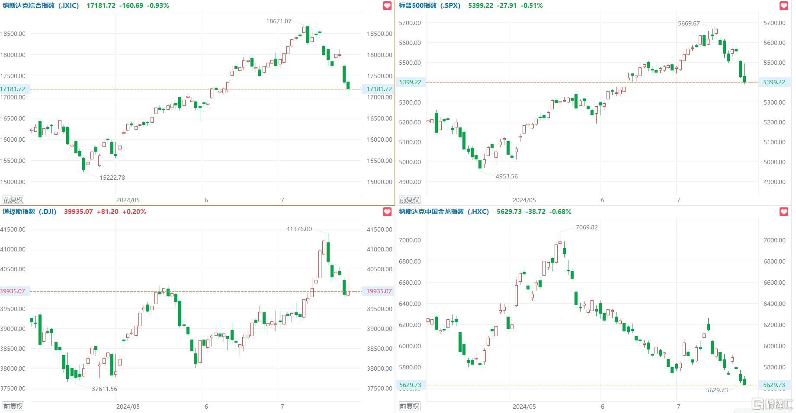Toggle favorite heart on Dow Jones chart
The height and width of the screenshot is (413, 796).
387,212
